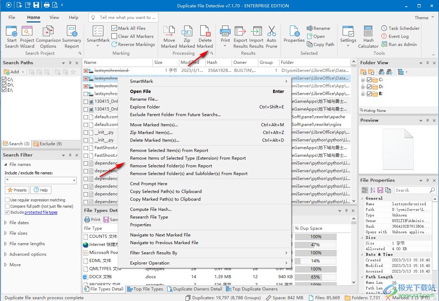Expand the Advanced options section
Viewport: 439px width, 301px height.
tap(6, 254)
